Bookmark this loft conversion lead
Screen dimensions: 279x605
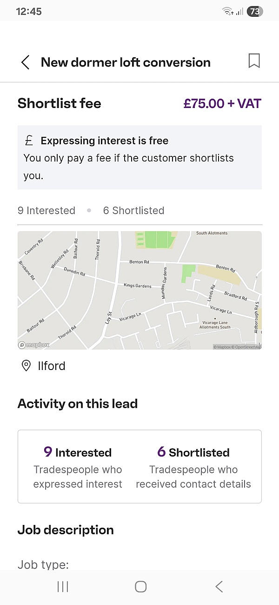coord(254,61)
